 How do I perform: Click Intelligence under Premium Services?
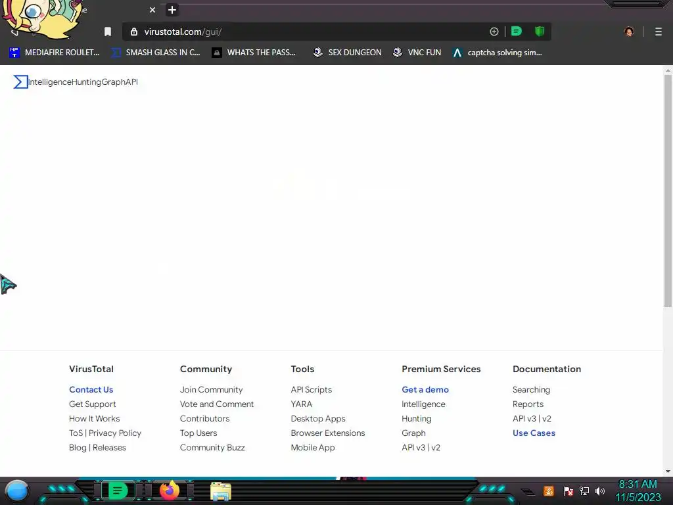[424, 404]
